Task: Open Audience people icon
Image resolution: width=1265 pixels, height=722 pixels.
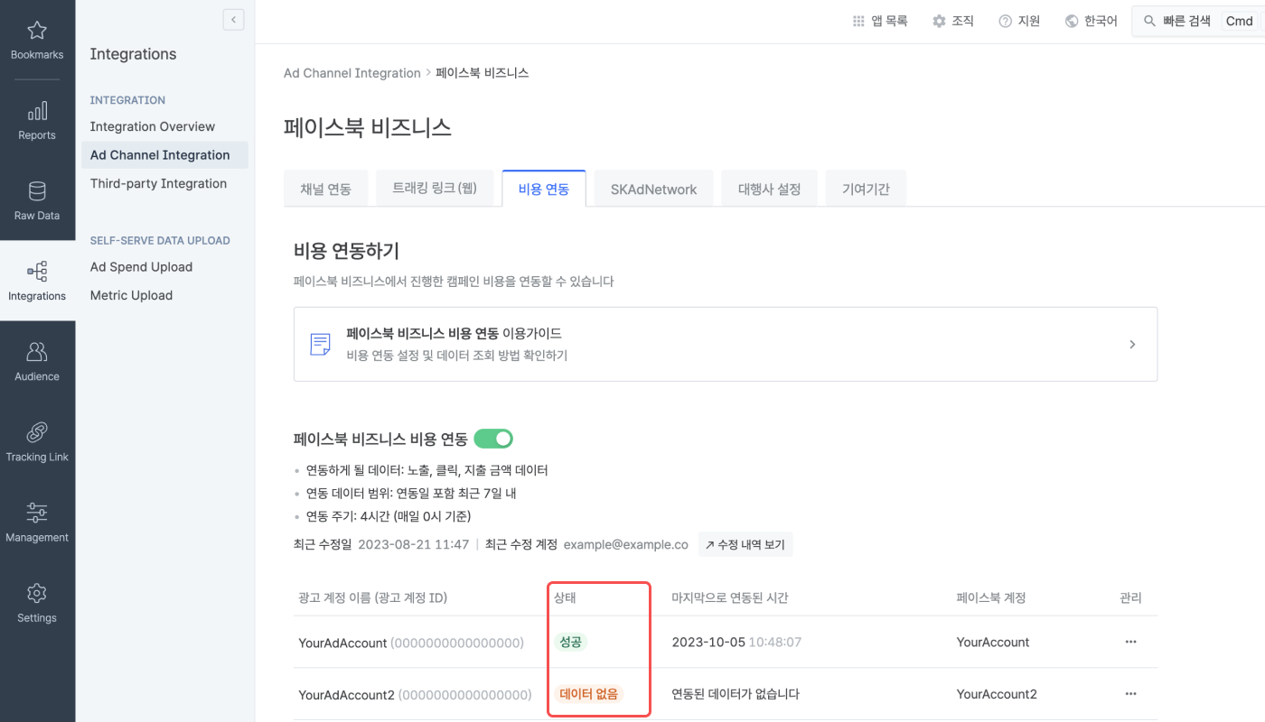Action: (x=37, y=352)
